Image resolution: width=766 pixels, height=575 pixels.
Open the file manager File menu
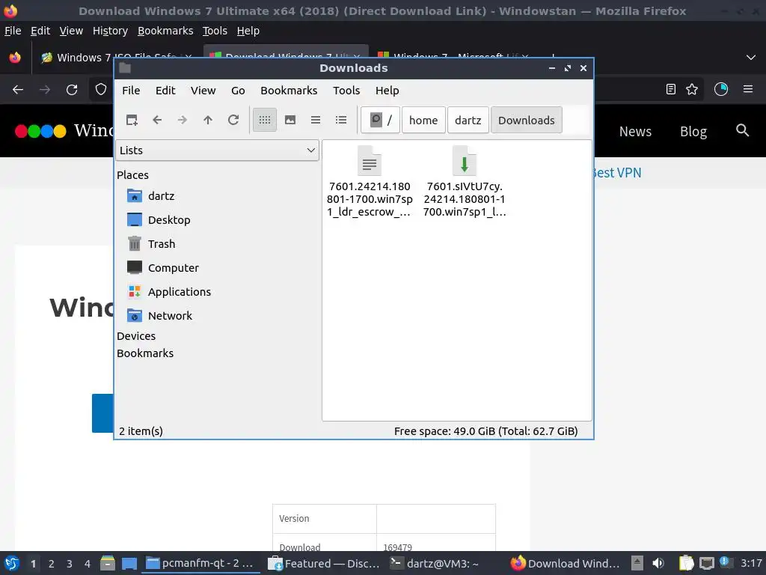tap(131, 91)
